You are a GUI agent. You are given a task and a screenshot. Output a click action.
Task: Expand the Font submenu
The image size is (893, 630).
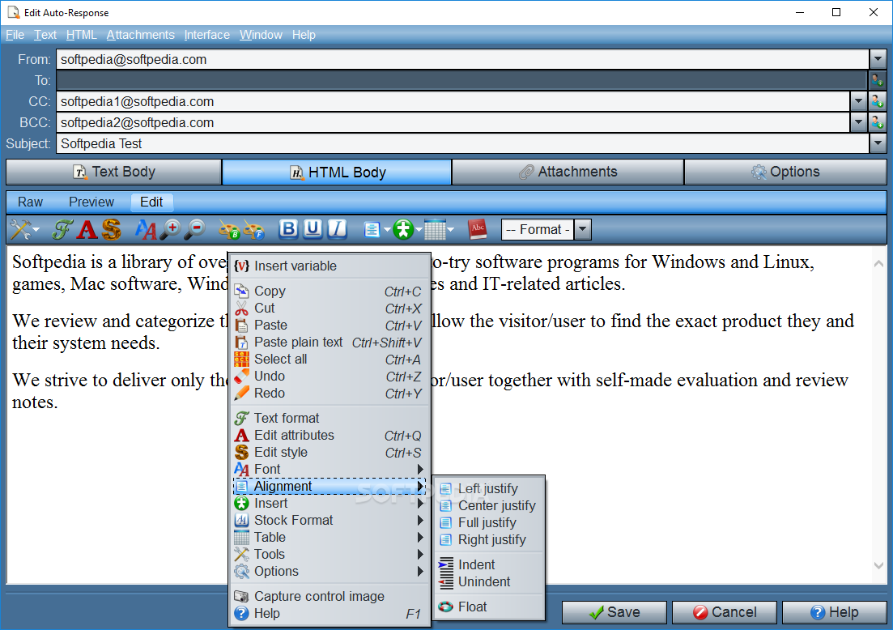pyautogui.click(x=330, y=470)
